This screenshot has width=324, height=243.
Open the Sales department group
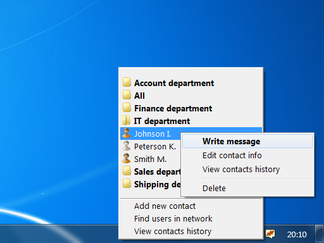tap(151, 171)
